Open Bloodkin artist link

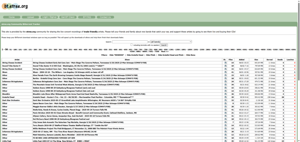[x=6, y=94]
